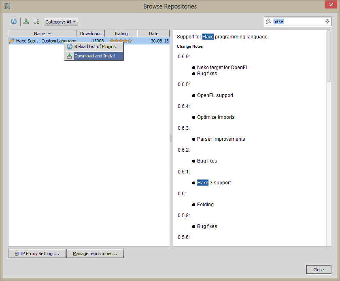The width and height of the screenshot is (340, 281).
Task: Click the green download icon next to Download and Install
Action: pos(68,56)
